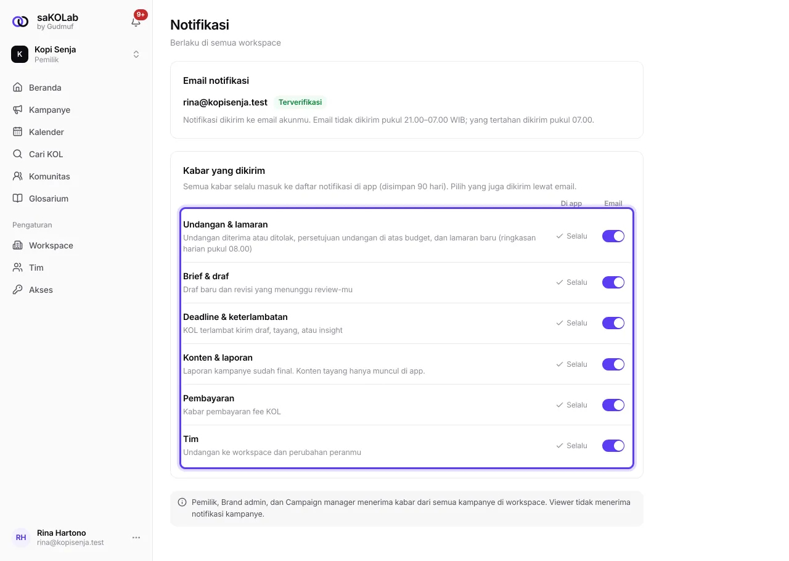The image size is (789, 561).
Task: Open the Tim settings menu item
Action: pos(76,268)
